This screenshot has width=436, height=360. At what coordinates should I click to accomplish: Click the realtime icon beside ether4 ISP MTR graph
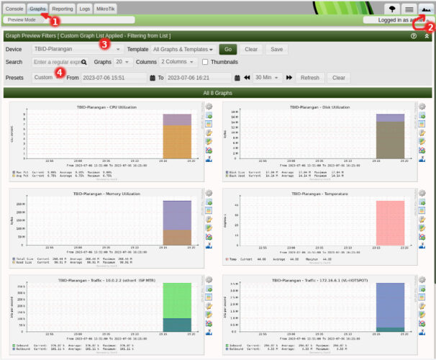pos(209,323)
